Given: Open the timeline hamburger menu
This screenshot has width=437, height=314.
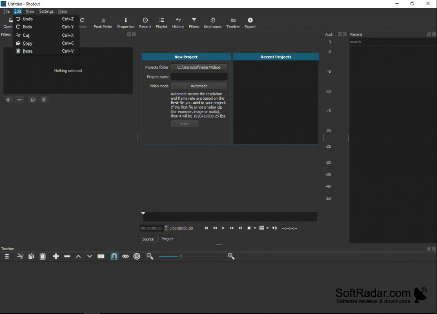Looking at the screenshot, I should [x=7, y=256].
